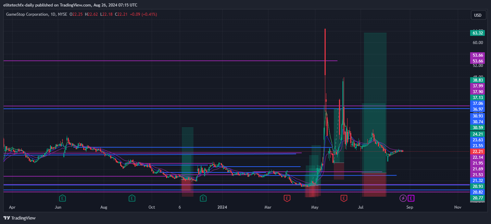
Task: Select the tall red spike candle in May
Action: [x=325, y=52]
